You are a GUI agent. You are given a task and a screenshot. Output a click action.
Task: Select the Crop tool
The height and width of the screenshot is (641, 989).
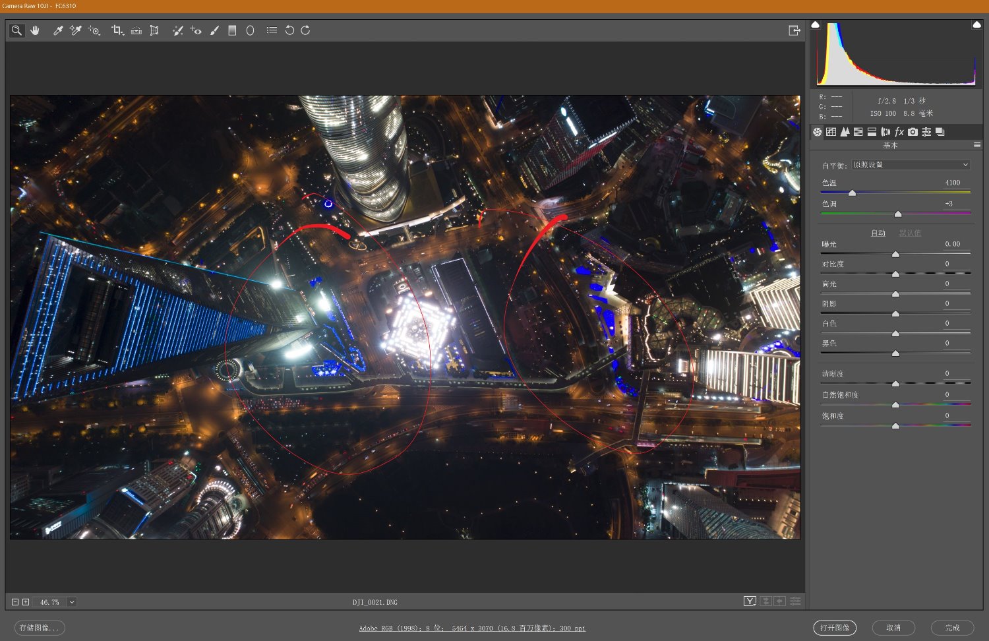117,30
